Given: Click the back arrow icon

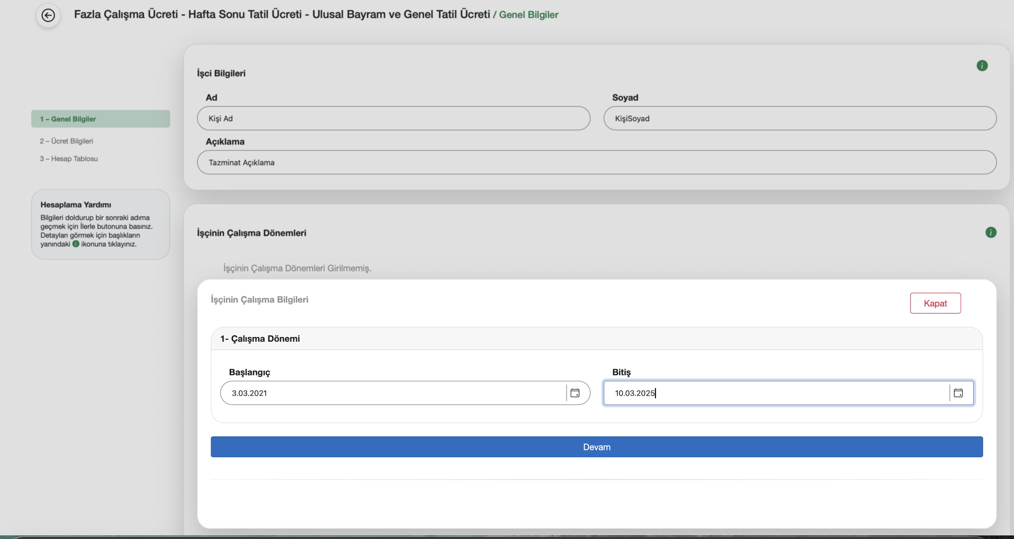Looking at the screenshot, I should 48,15.
